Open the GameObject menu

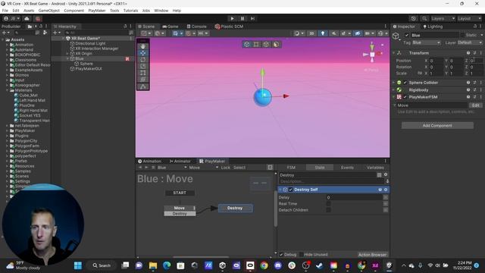point(48,11)
